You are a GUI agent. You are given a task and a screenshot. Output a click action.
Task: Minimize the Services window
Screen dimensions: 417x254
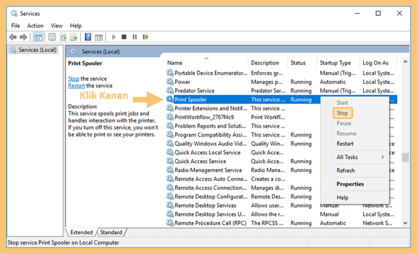tap(357, 14)
